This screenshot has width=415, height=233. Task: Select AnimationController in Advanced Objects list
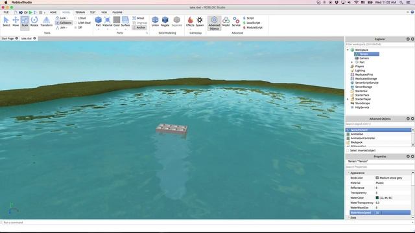pos(379,138)
